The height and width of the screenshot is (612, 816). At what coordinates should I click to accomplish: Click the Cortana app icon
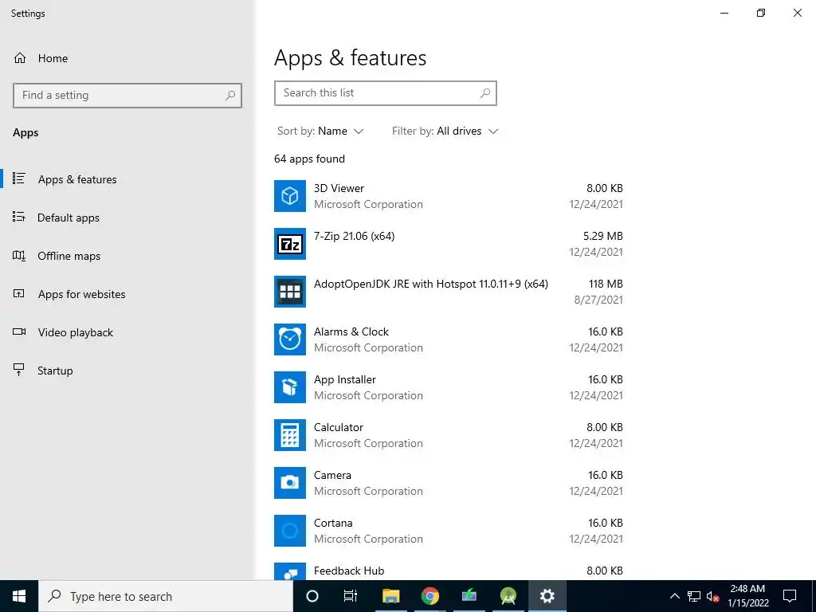(290, 532)
